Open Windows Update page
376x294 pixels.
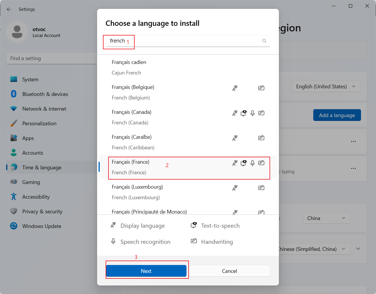coord(52,226)
